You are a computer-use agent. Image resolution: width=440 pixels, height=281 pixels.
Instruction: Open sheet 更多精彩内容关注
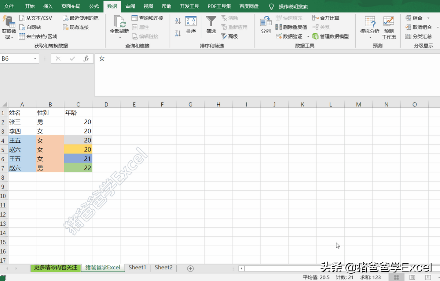point(56,267)
